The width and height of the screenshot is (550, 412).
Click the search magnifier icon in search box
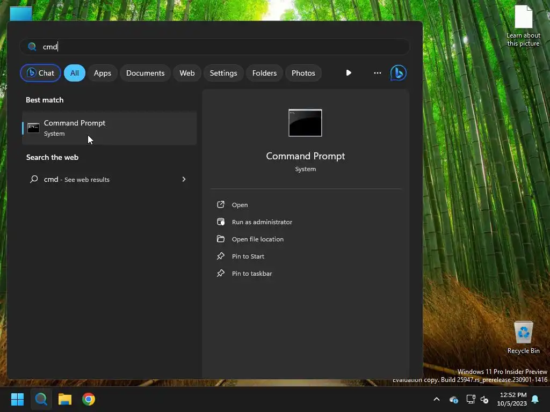click(x=32, y=47)
